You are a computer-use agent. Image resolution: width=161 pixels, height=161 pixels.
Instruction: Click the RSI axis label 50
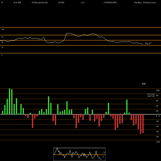2,42
